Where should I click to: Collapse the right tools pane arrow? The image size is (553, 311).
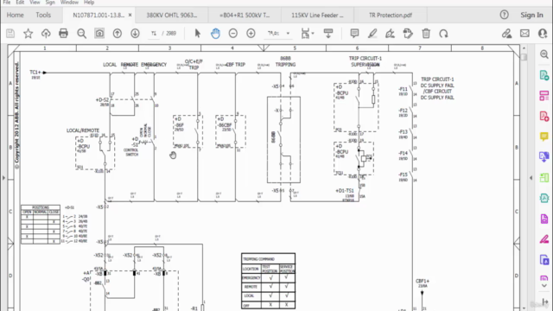[x=531, y=178]
